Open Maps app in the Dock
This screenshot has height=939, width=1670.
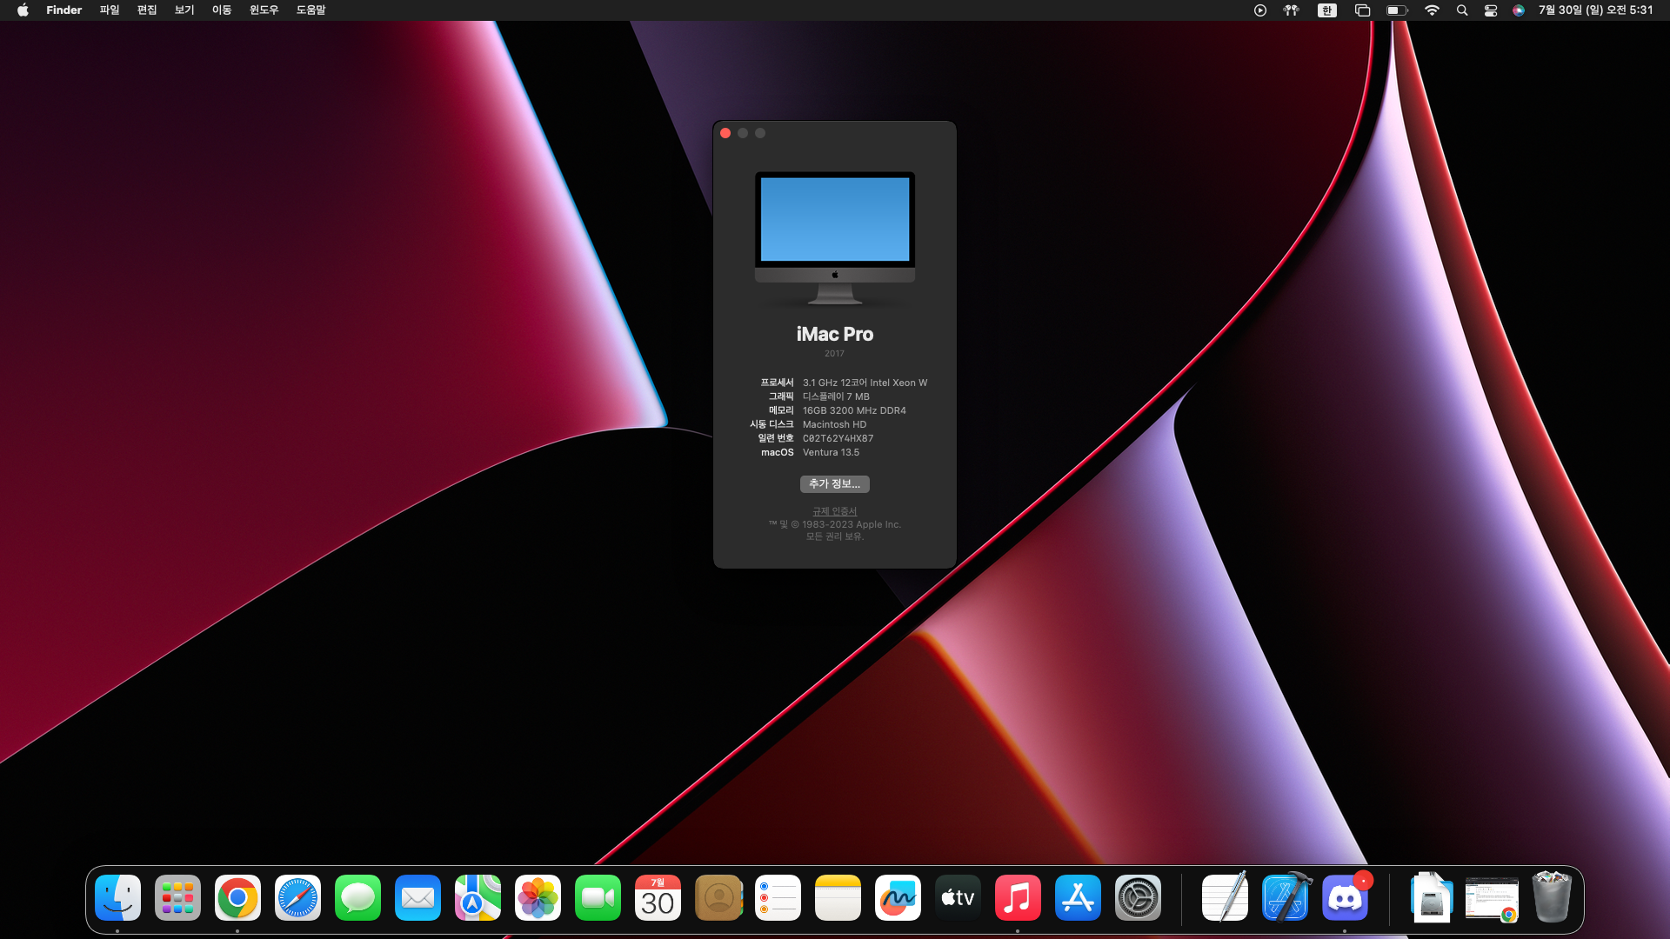coord(478,898)
